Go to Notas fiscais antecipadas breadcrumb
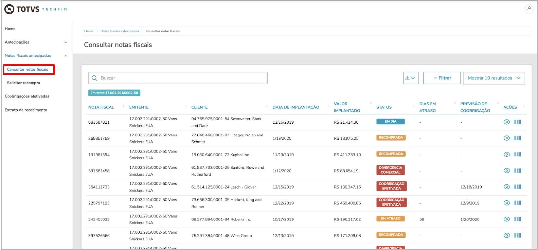The image size is (538, 250). (x=120, y=31)
